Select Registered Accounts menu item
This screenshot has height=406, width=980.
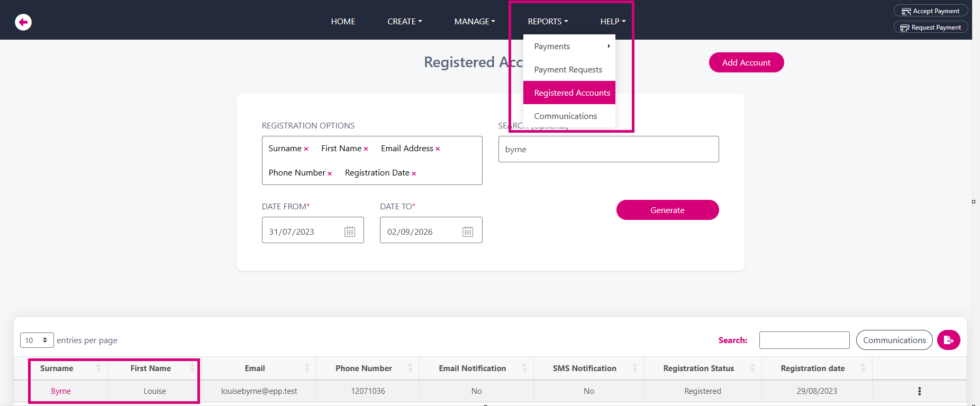pos(569,93)
